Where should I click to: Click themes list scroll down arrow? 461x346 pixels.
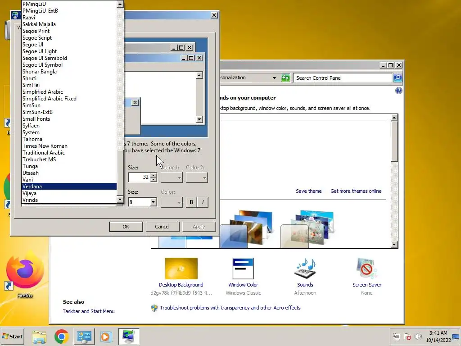pos(394,245)
